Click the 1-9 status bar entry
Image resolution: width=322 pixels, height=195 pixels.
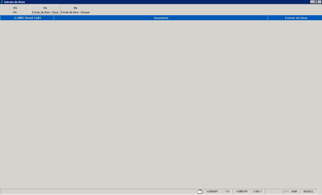pyautogui.click(x=227, y=191)
